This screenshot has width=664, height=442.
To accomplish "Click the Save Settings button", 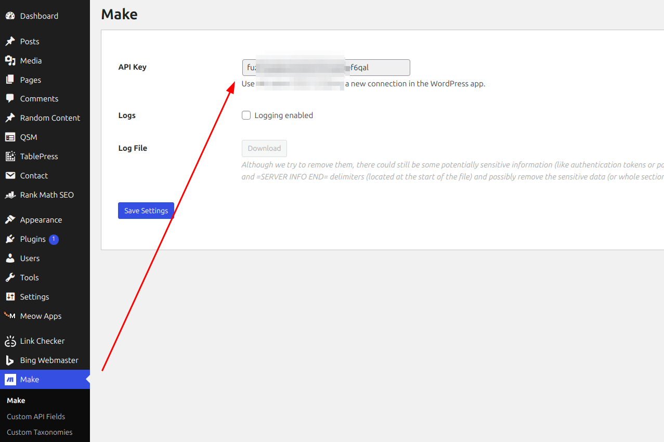I will click(x=146, y=211).
